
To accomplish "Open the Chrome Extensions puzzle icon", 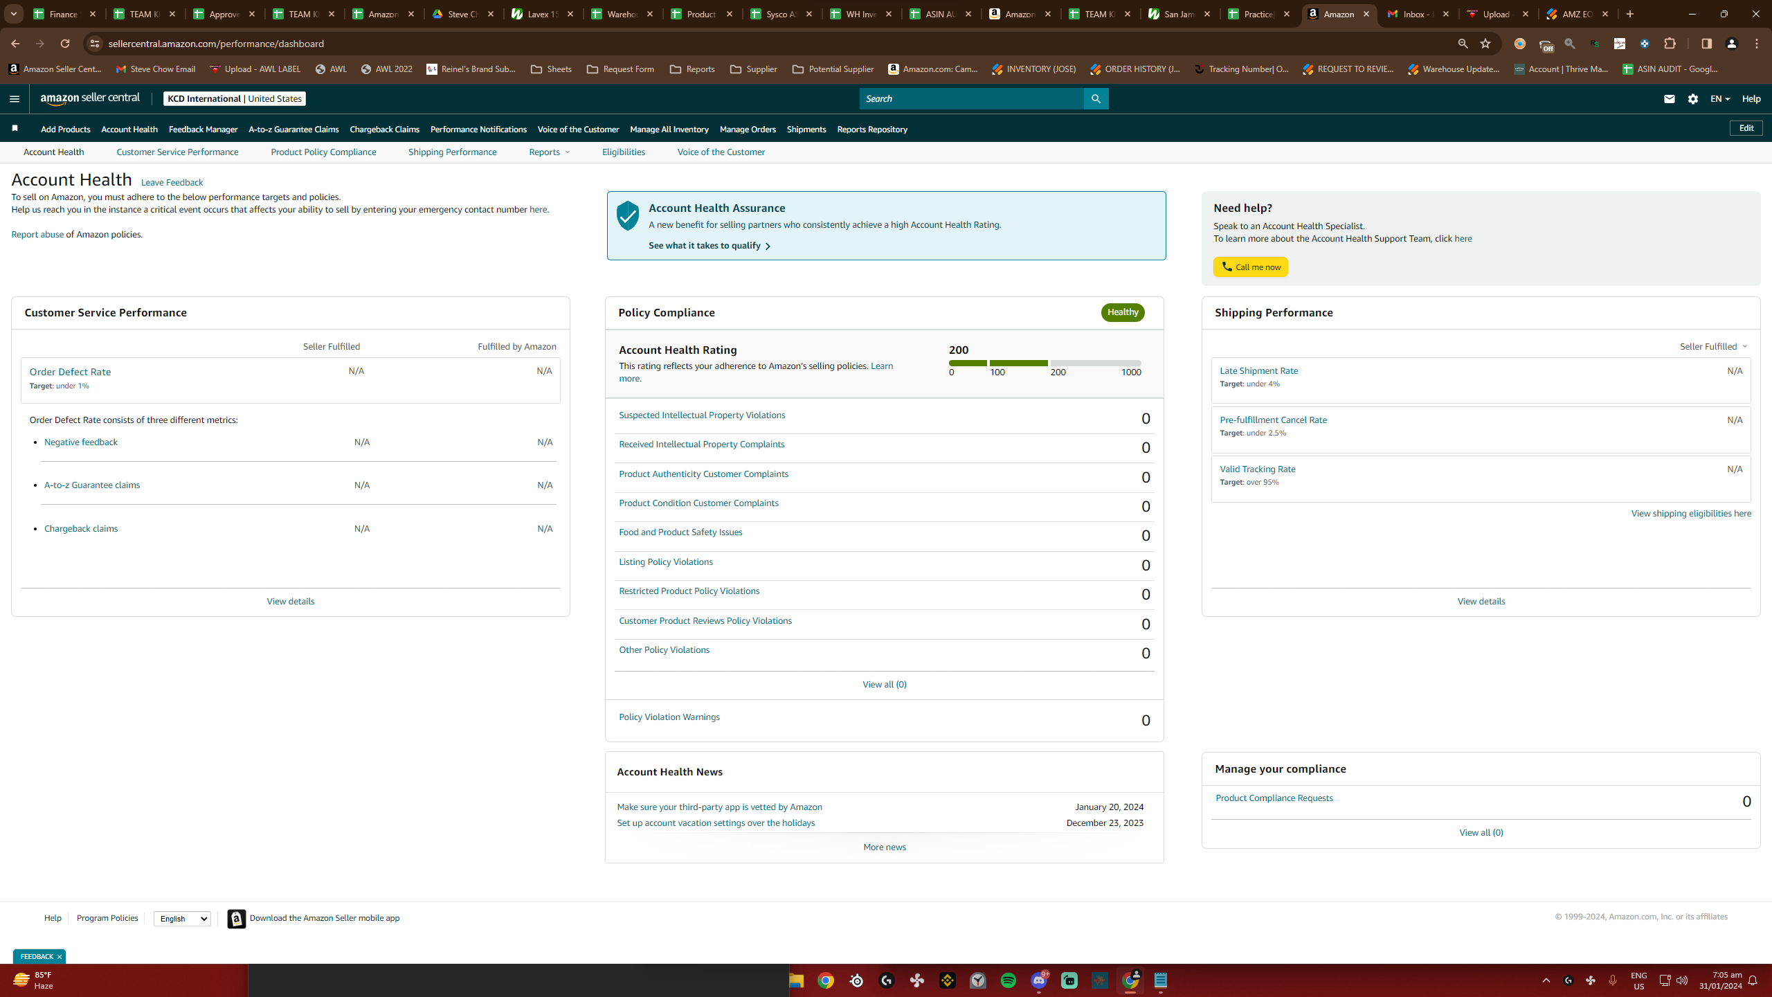I will click(x=1670, y=44).
